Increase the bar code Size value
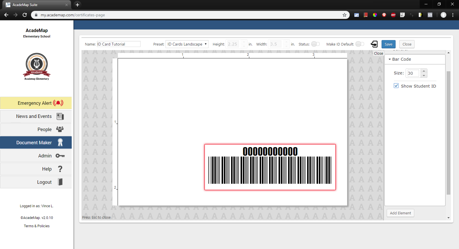The height and width of the screenshot is (249, 459). tap(424, 71)
